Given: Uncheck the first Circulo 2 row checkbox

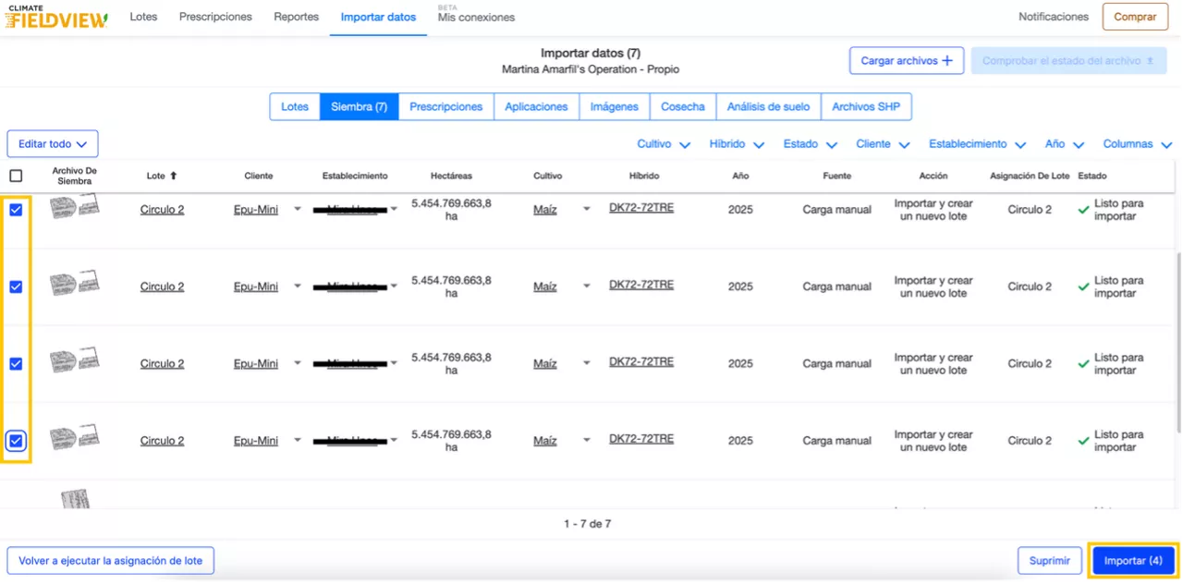Looking at the screenshot, I should (16, 210).
